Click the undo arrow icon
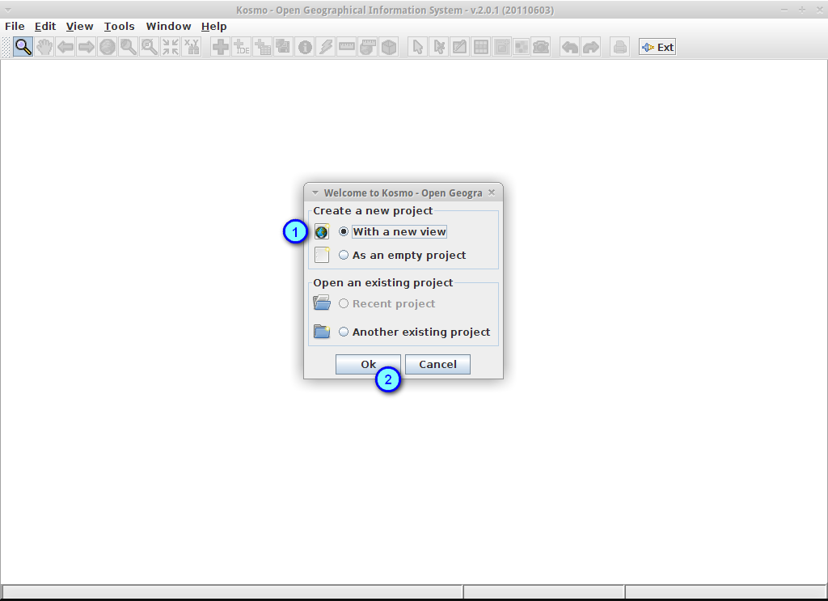Viewport: 828px width, 601px height. (x=570, y=47)
